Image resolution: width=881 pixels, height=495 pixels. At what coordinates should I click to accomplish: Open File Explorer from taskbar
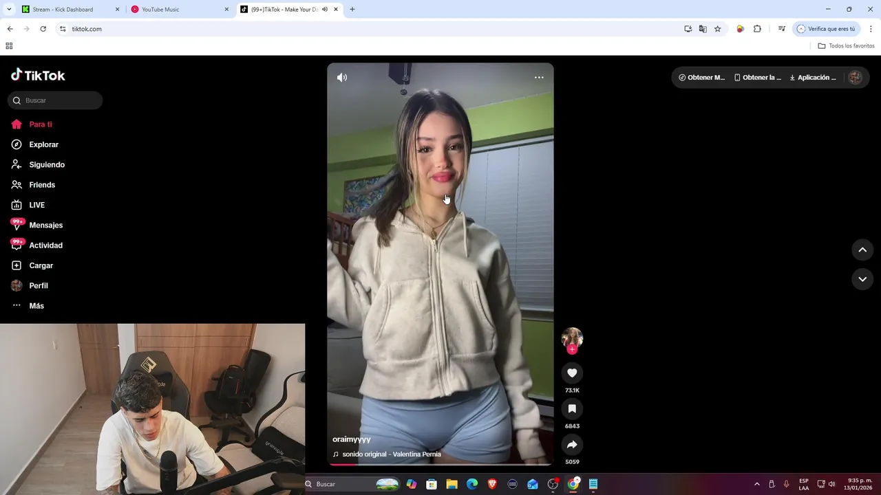pyautogui.click(x=452, y=484)
